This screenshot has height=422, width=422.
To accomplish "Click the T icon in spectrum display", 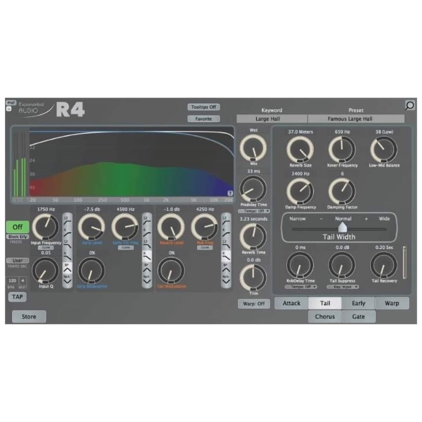I will coord(230,193).
